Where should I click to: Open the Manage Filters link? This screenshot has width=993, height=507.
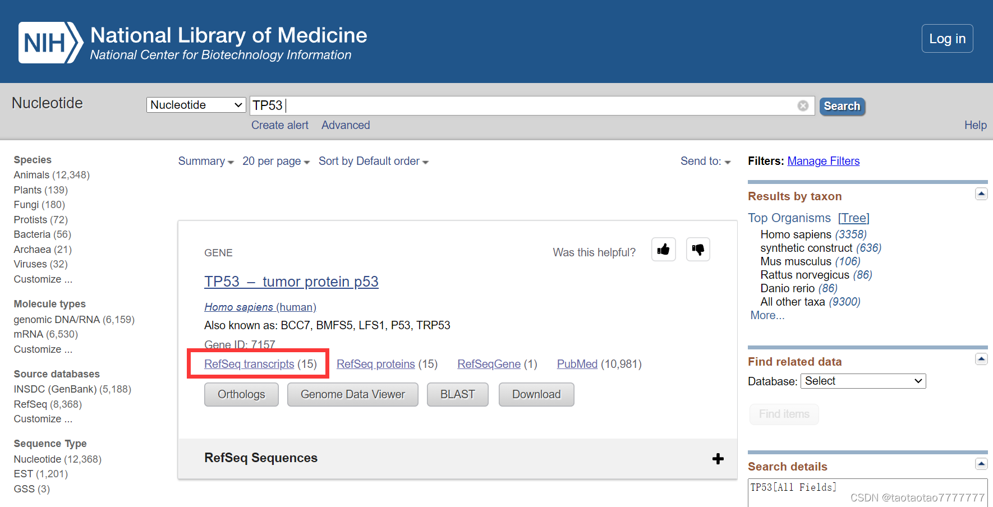[823, 161]
